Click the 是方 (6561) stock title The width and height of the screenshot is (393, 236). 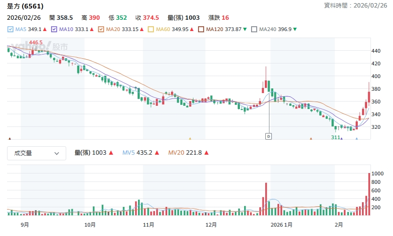(25, 6)
